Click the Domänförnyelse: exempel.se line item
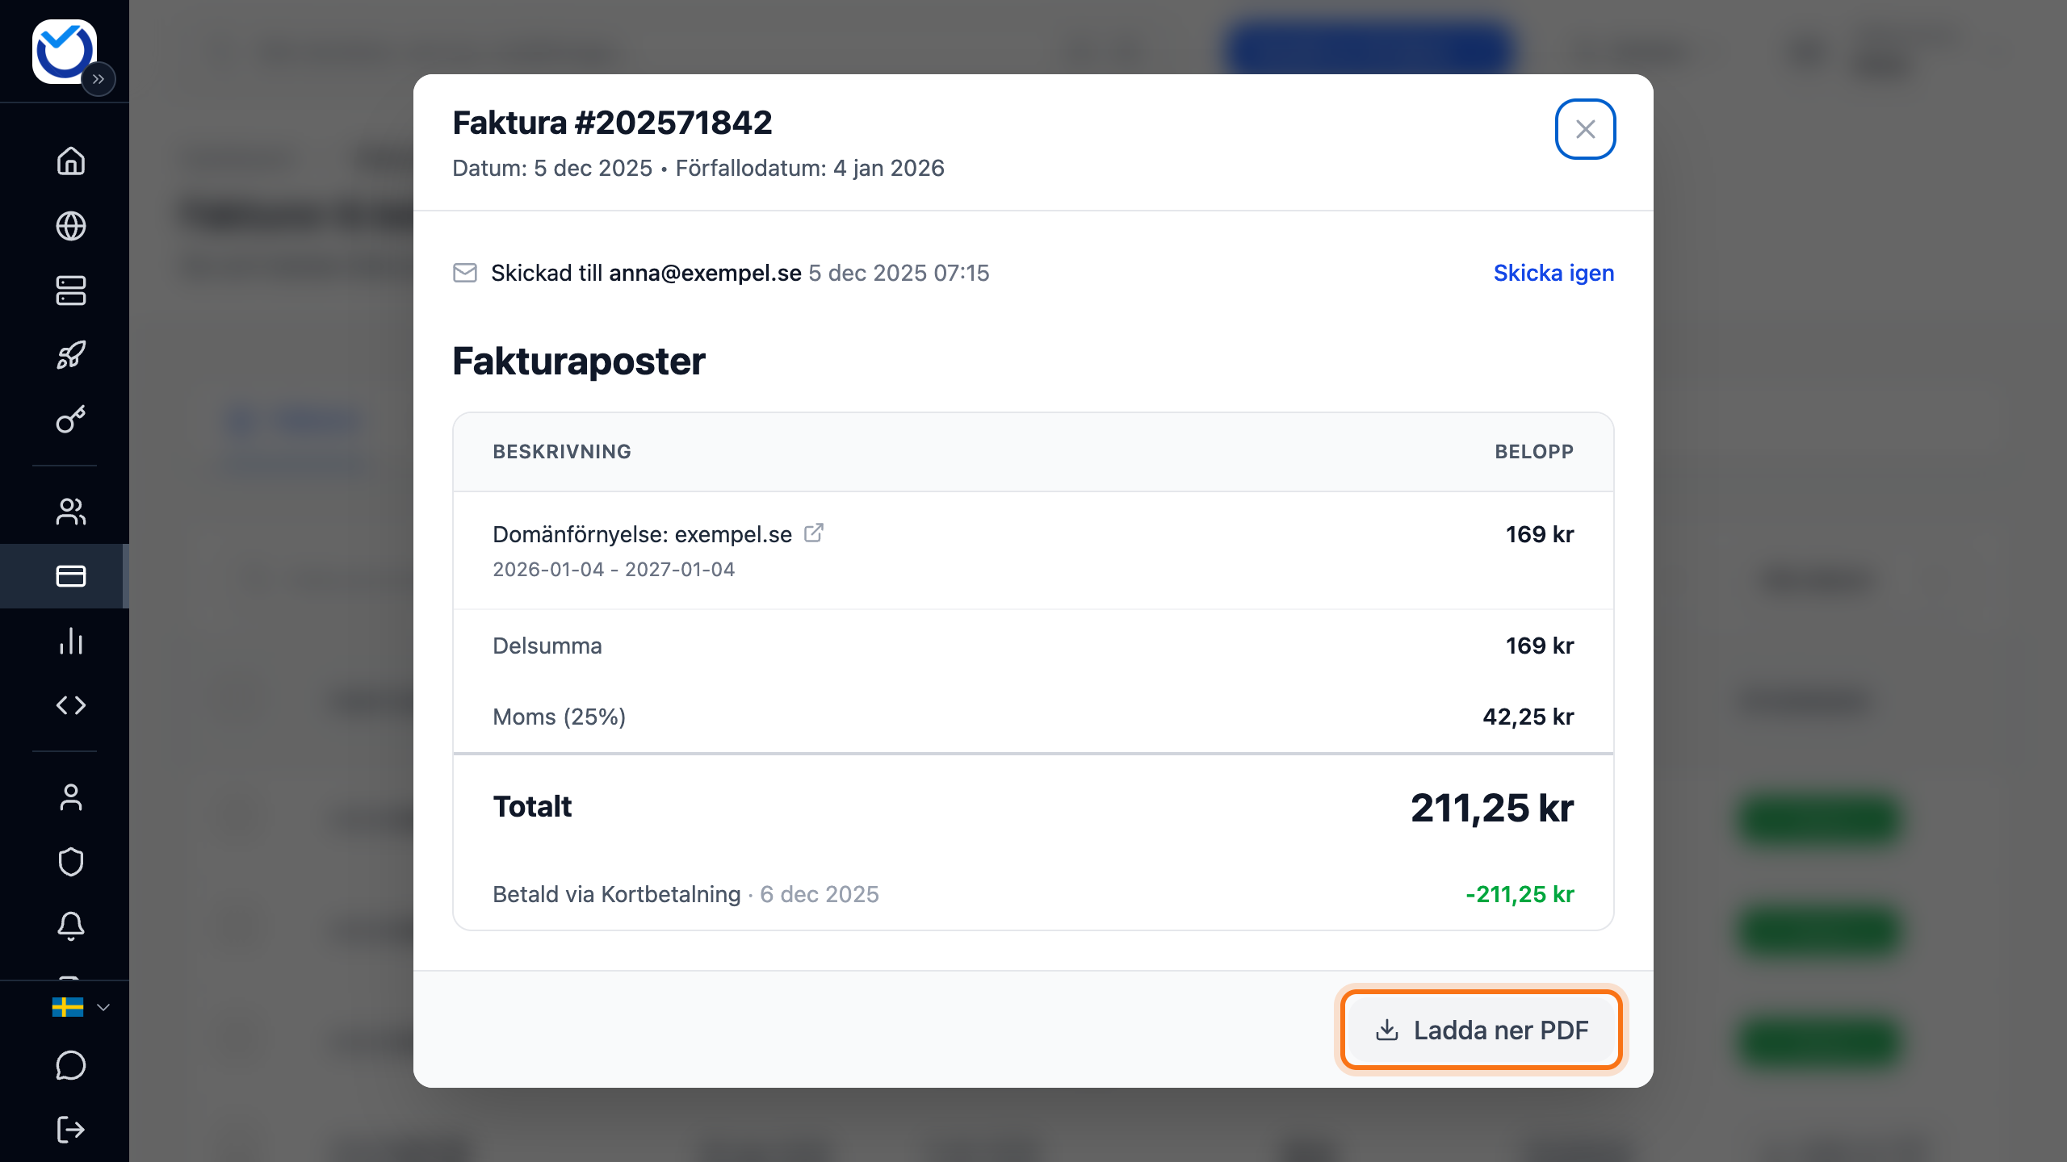The image size is (2067, 1162). tap(642, 534)
